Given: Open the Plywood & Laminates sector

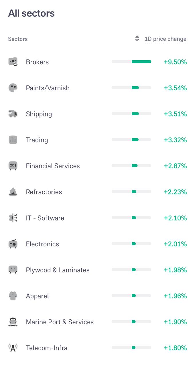Looking at the screenshot, I should point(58,270).
